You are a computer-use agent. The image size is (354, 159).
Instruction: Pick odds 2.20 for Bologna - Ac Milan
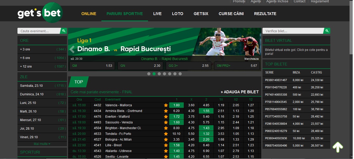tap(206, 140)
